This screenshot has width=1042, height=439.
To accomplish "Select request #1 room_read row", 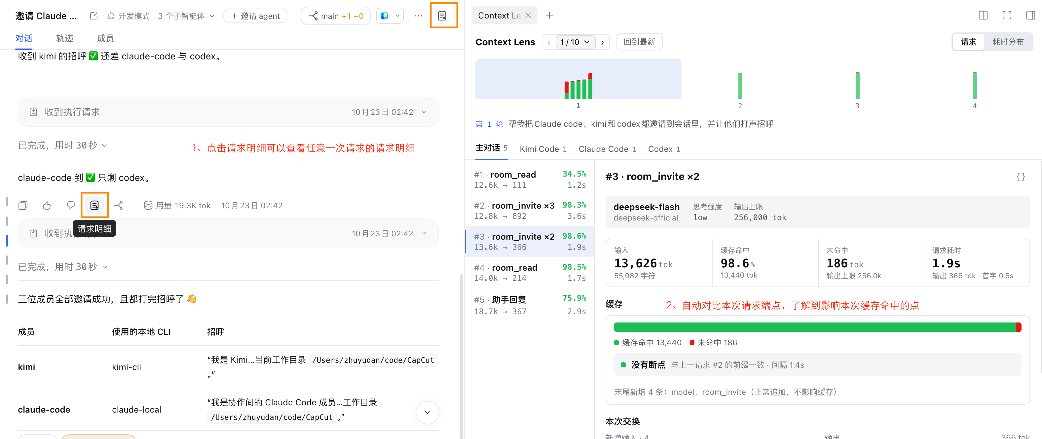I will (530, 180).
